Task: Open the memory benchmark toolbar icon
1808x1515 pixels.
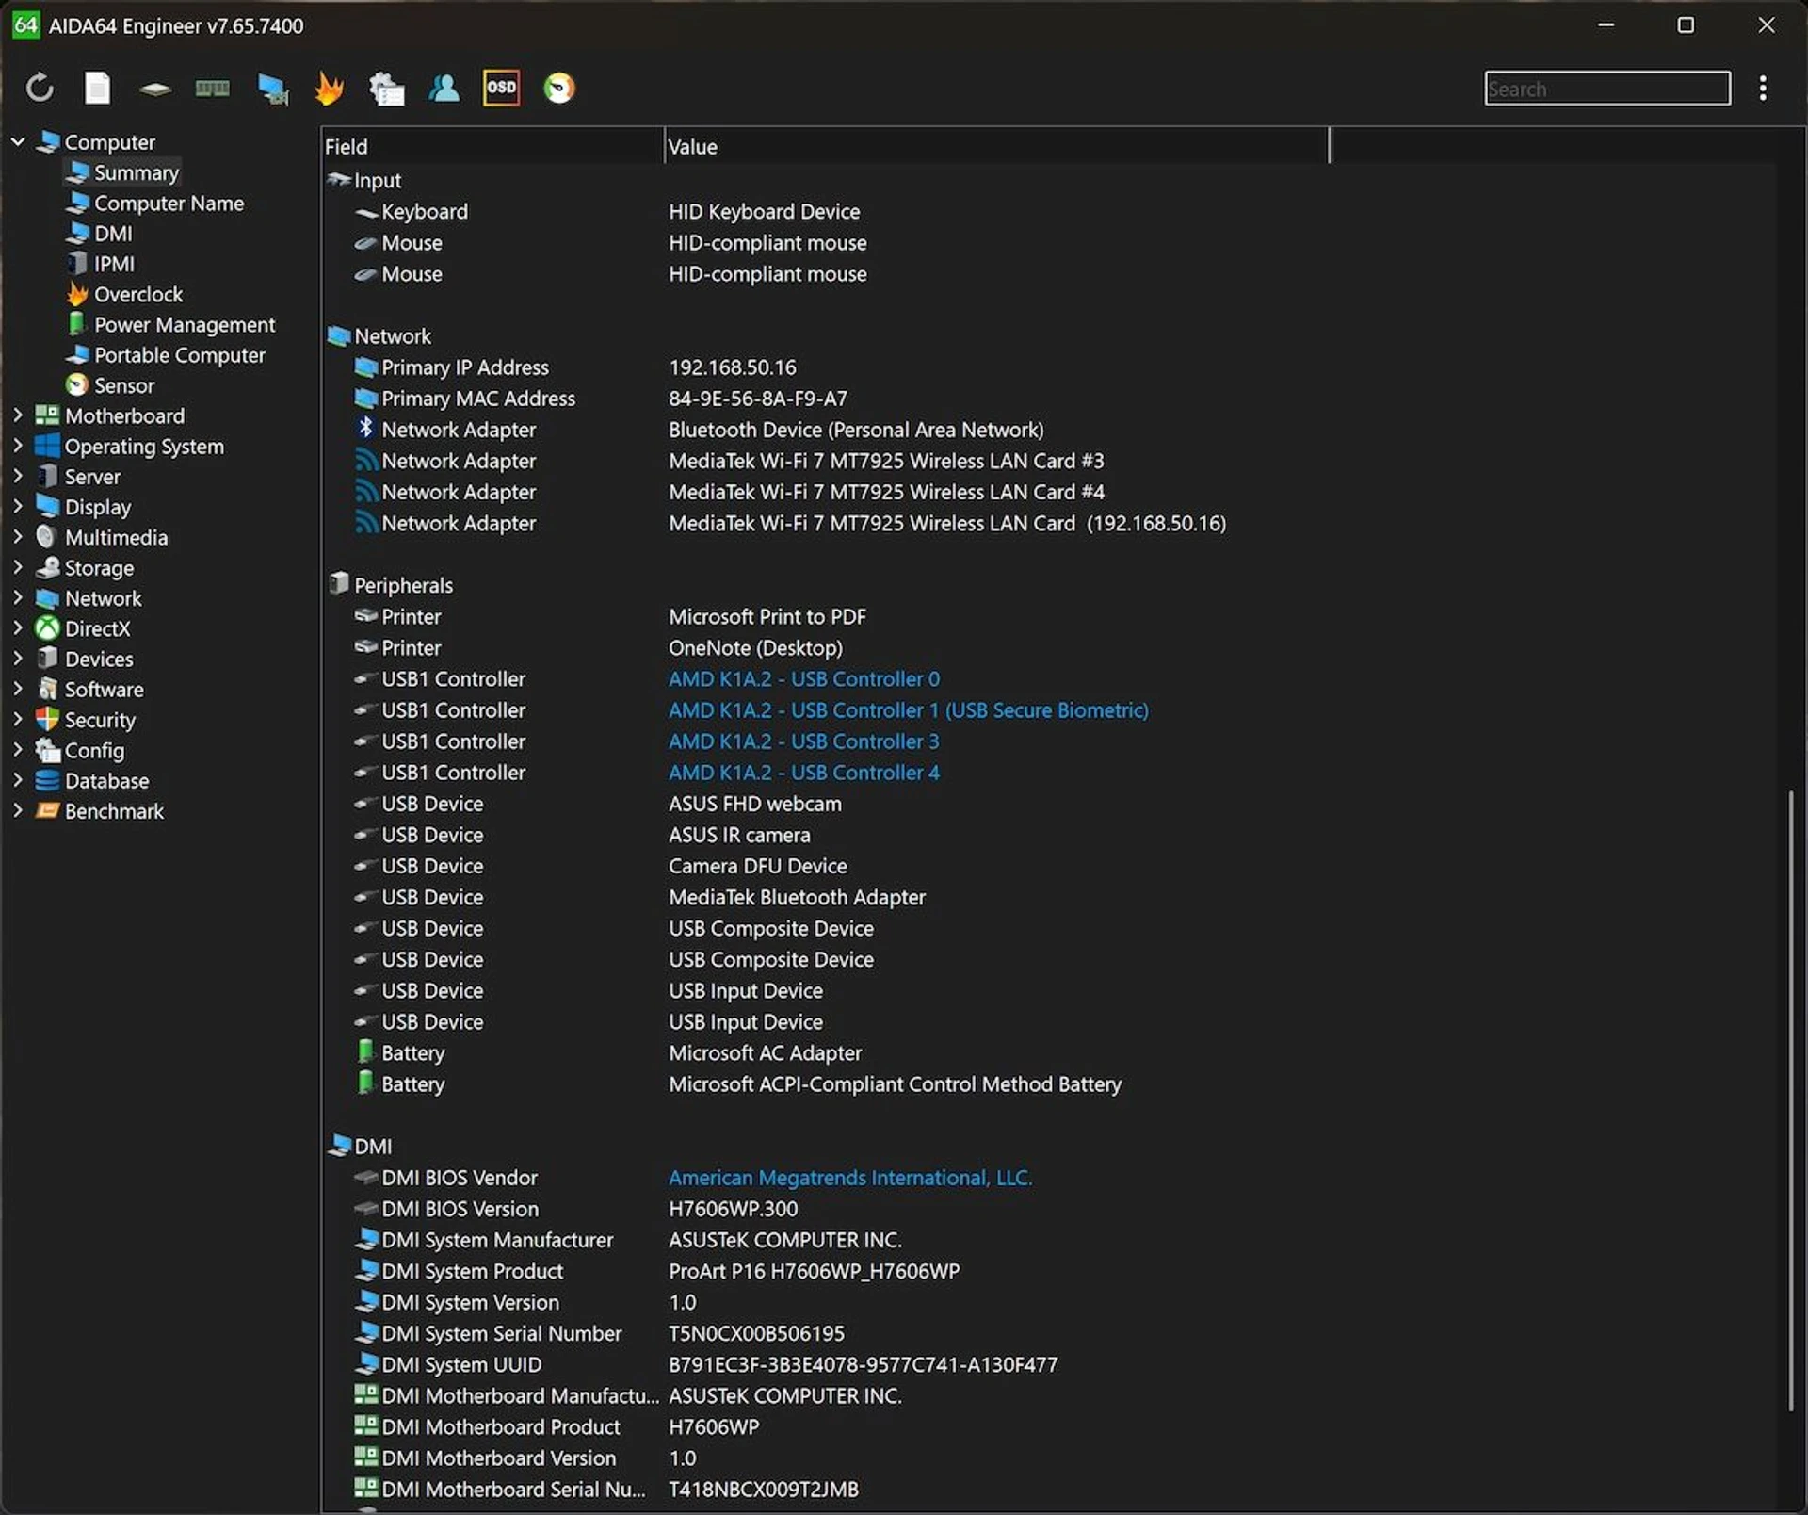Action: tap(212, 89)
